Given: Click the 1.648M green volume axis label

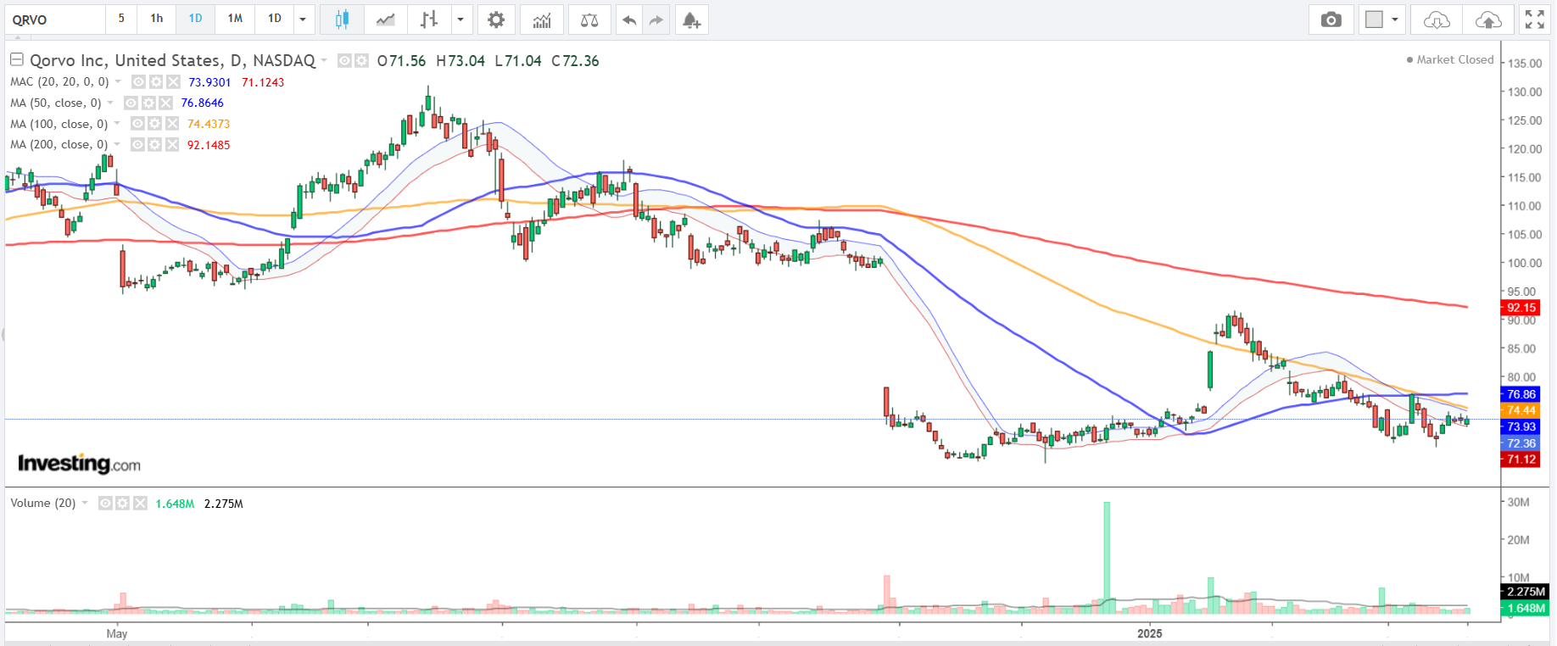Looking at the screenshot, I should coord(1526,608).
